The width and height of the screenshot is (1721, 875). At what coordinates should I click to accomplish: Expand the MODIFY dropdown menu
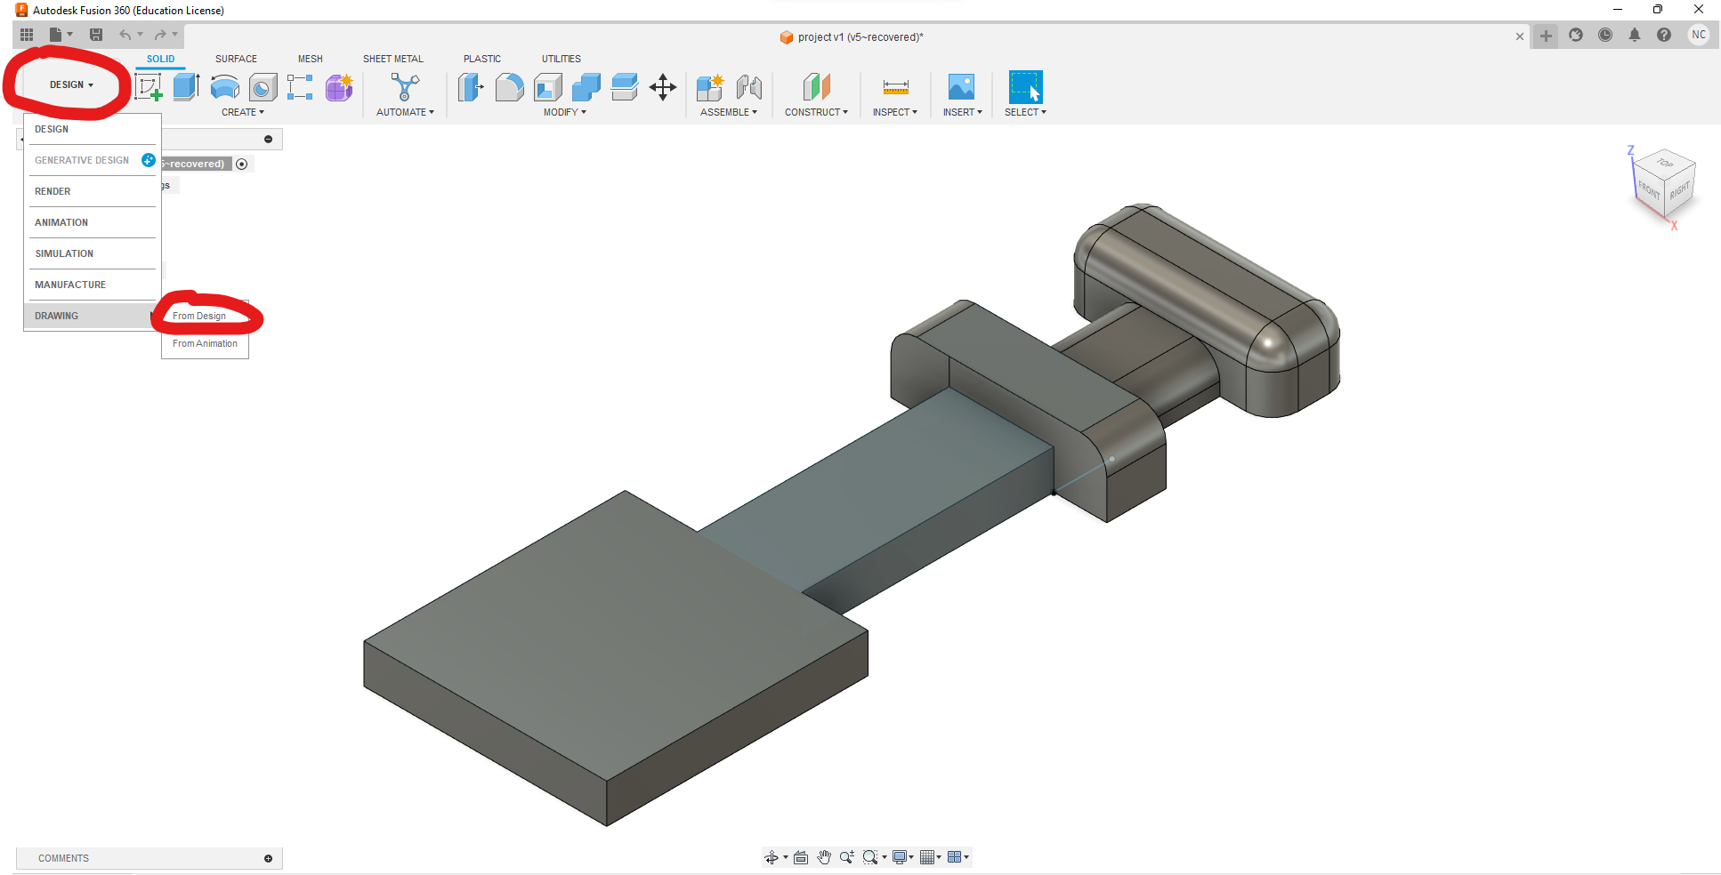(x=565, y=112)
